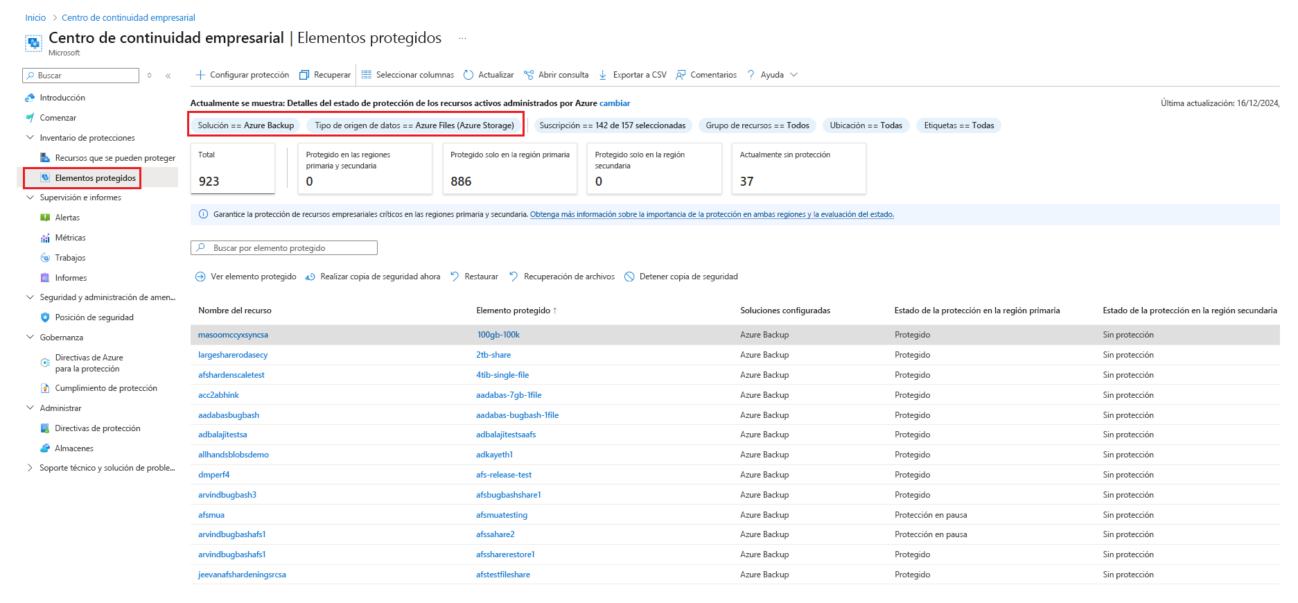Viewport: 1298px width, 603px height.
Task: Click the Comentarios feedback icon
Action: pyautogui.click(x=681, y=75)
